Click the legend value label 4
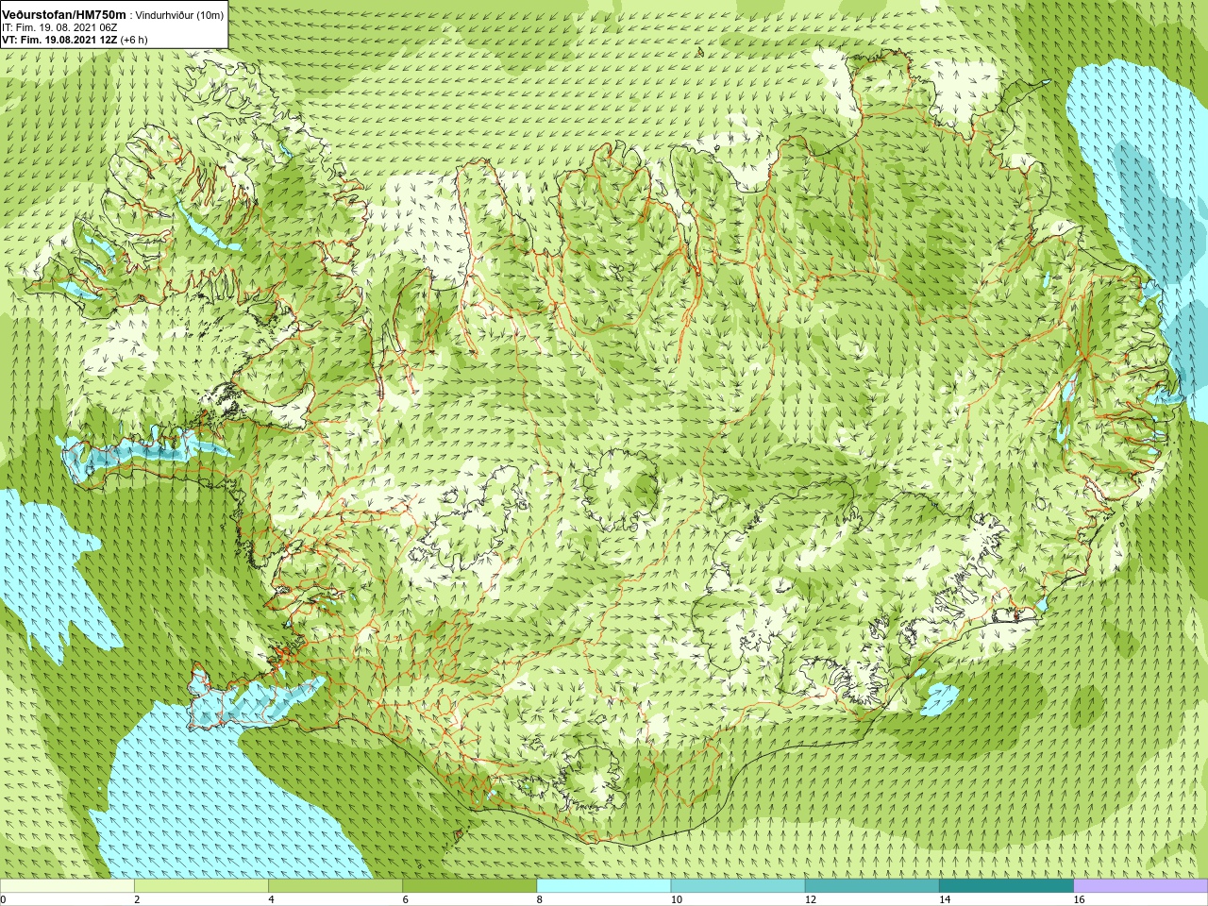The width and height of the screenshot is (1208, 906). coord(271,899)
